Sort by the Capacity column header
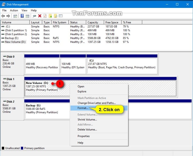 coord(95,22)
